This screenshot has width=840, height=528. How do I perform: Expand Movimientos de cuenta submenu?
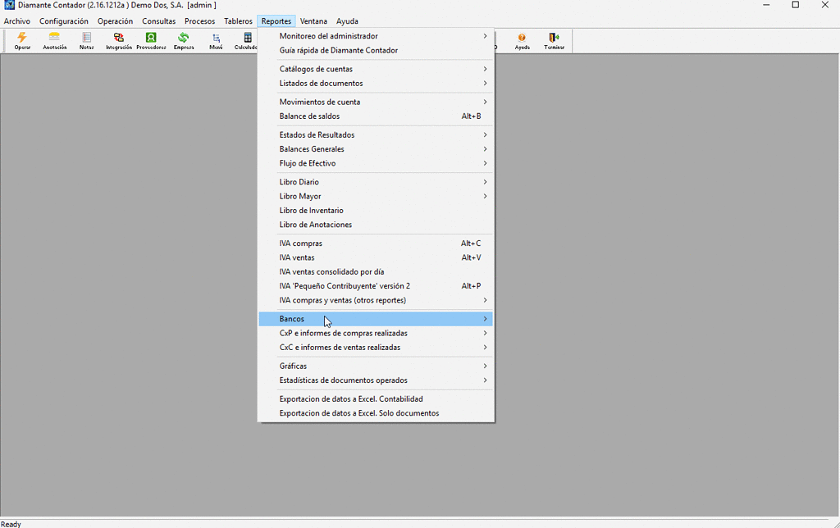click(x=376, y=102)
